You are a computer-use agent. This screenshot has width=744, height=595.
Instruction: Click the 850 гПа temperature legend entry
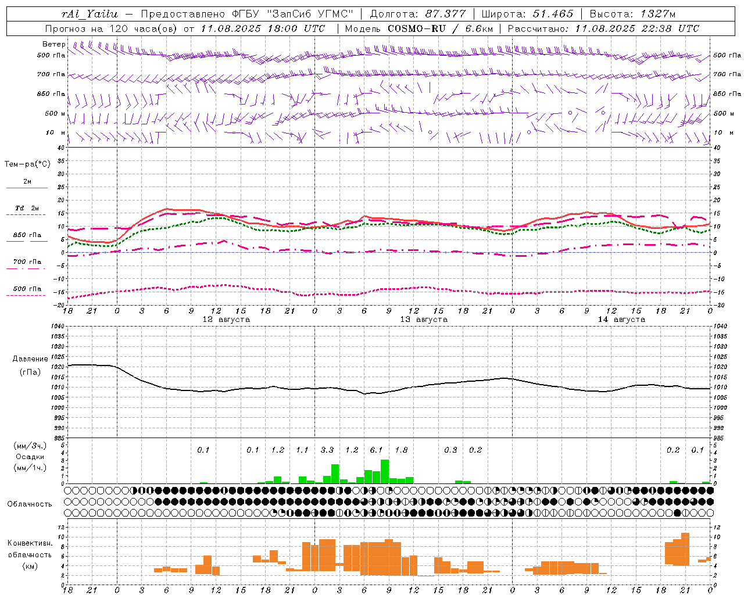pyautogui.click(x=27, y=235)
